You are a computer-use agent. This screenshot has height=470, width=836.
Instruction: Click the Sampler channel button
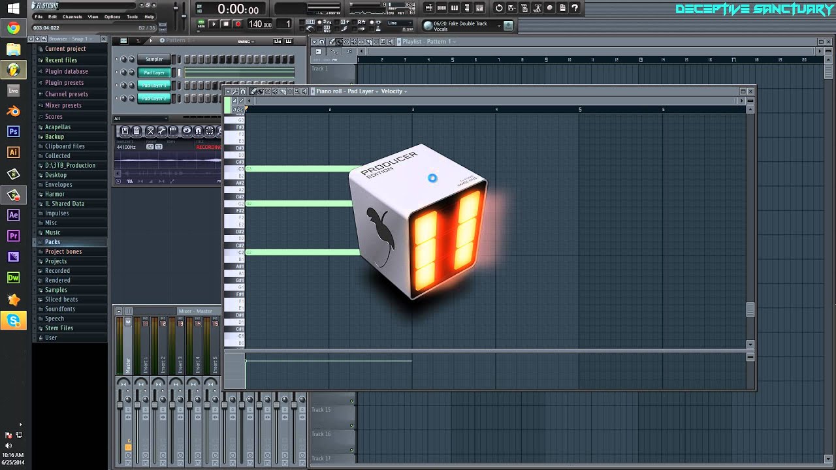point(154,59)
